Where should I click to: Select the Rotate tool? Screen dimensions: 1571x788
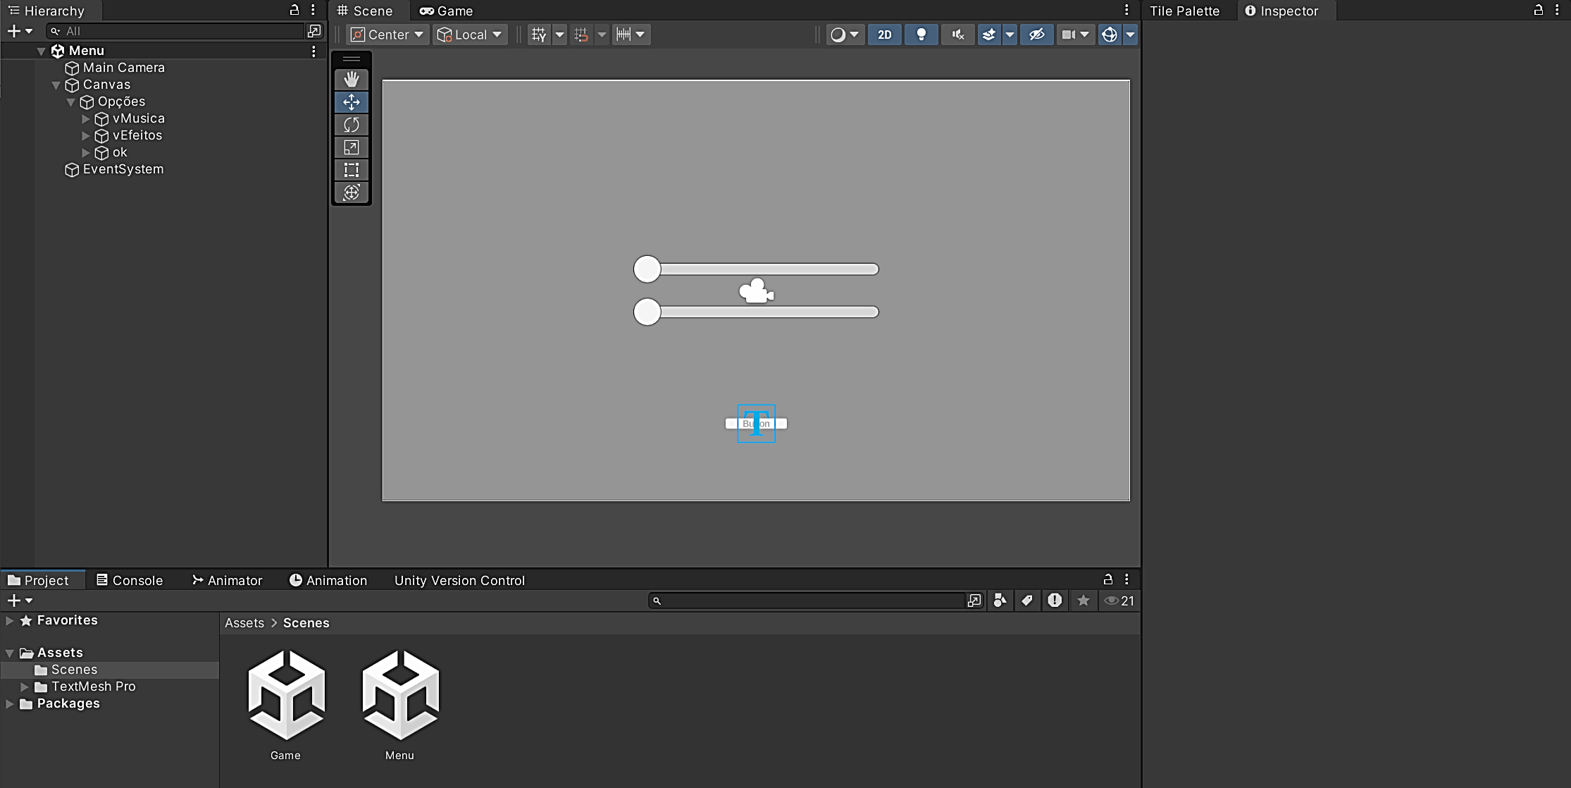[351, 125]
